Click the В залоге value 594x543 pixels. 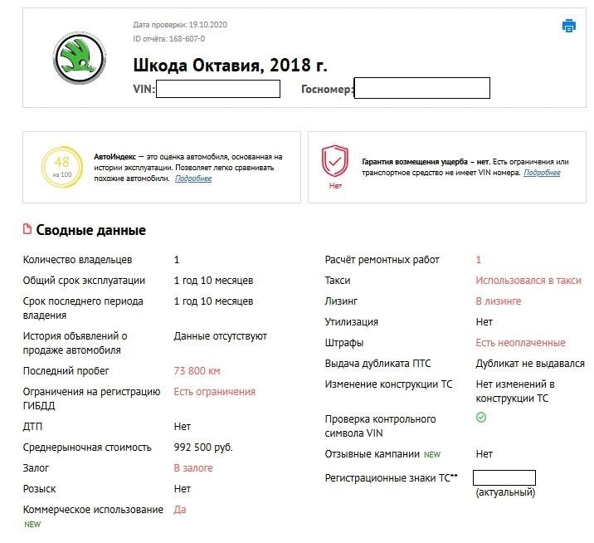point(193,468)
